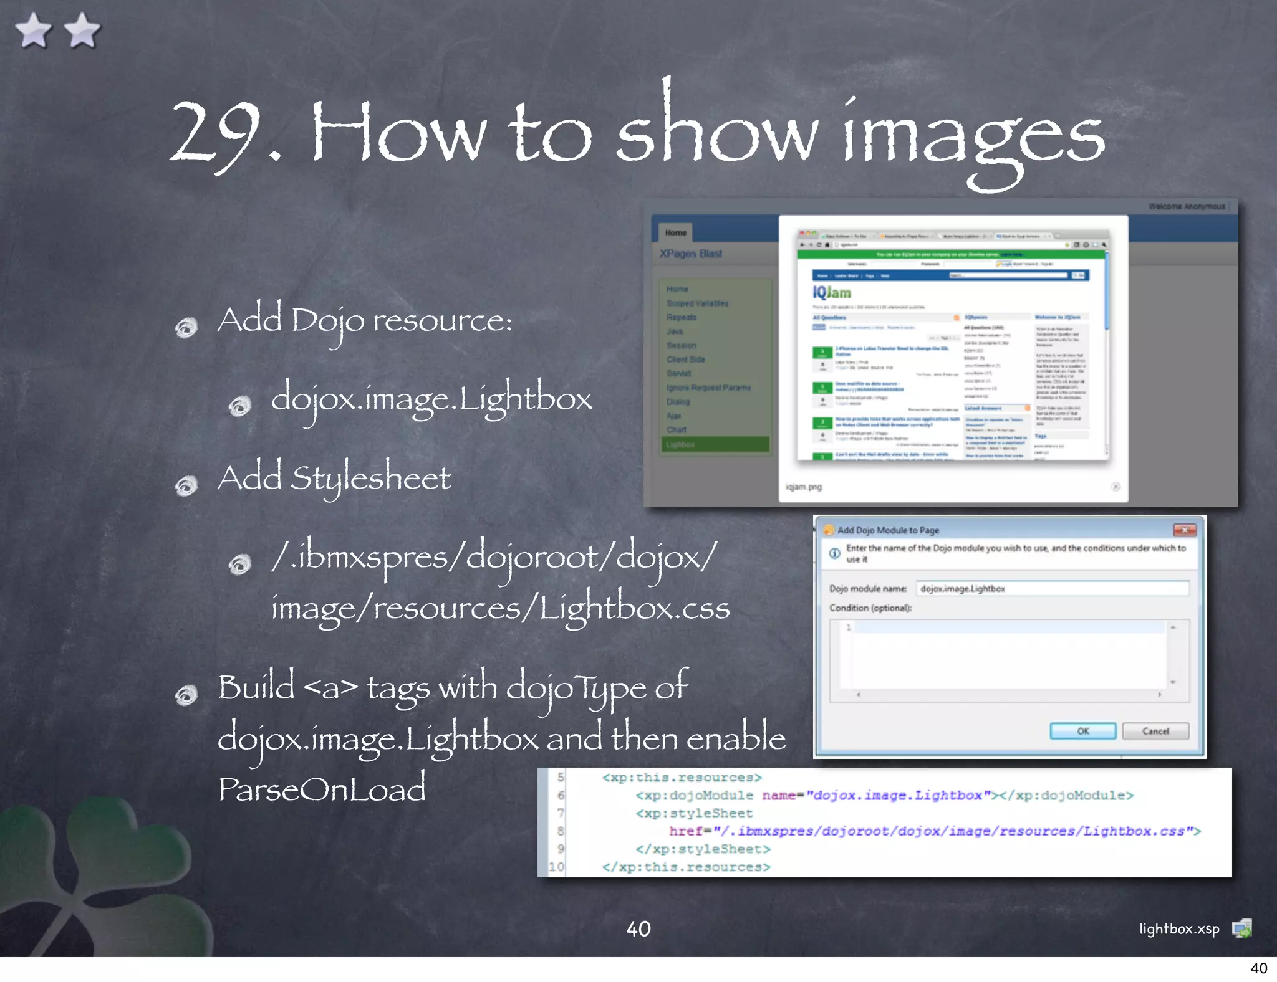Click the slide title '29. How to show images'
This screenshot has height=982, width=1277.
[x=637, y=134]
